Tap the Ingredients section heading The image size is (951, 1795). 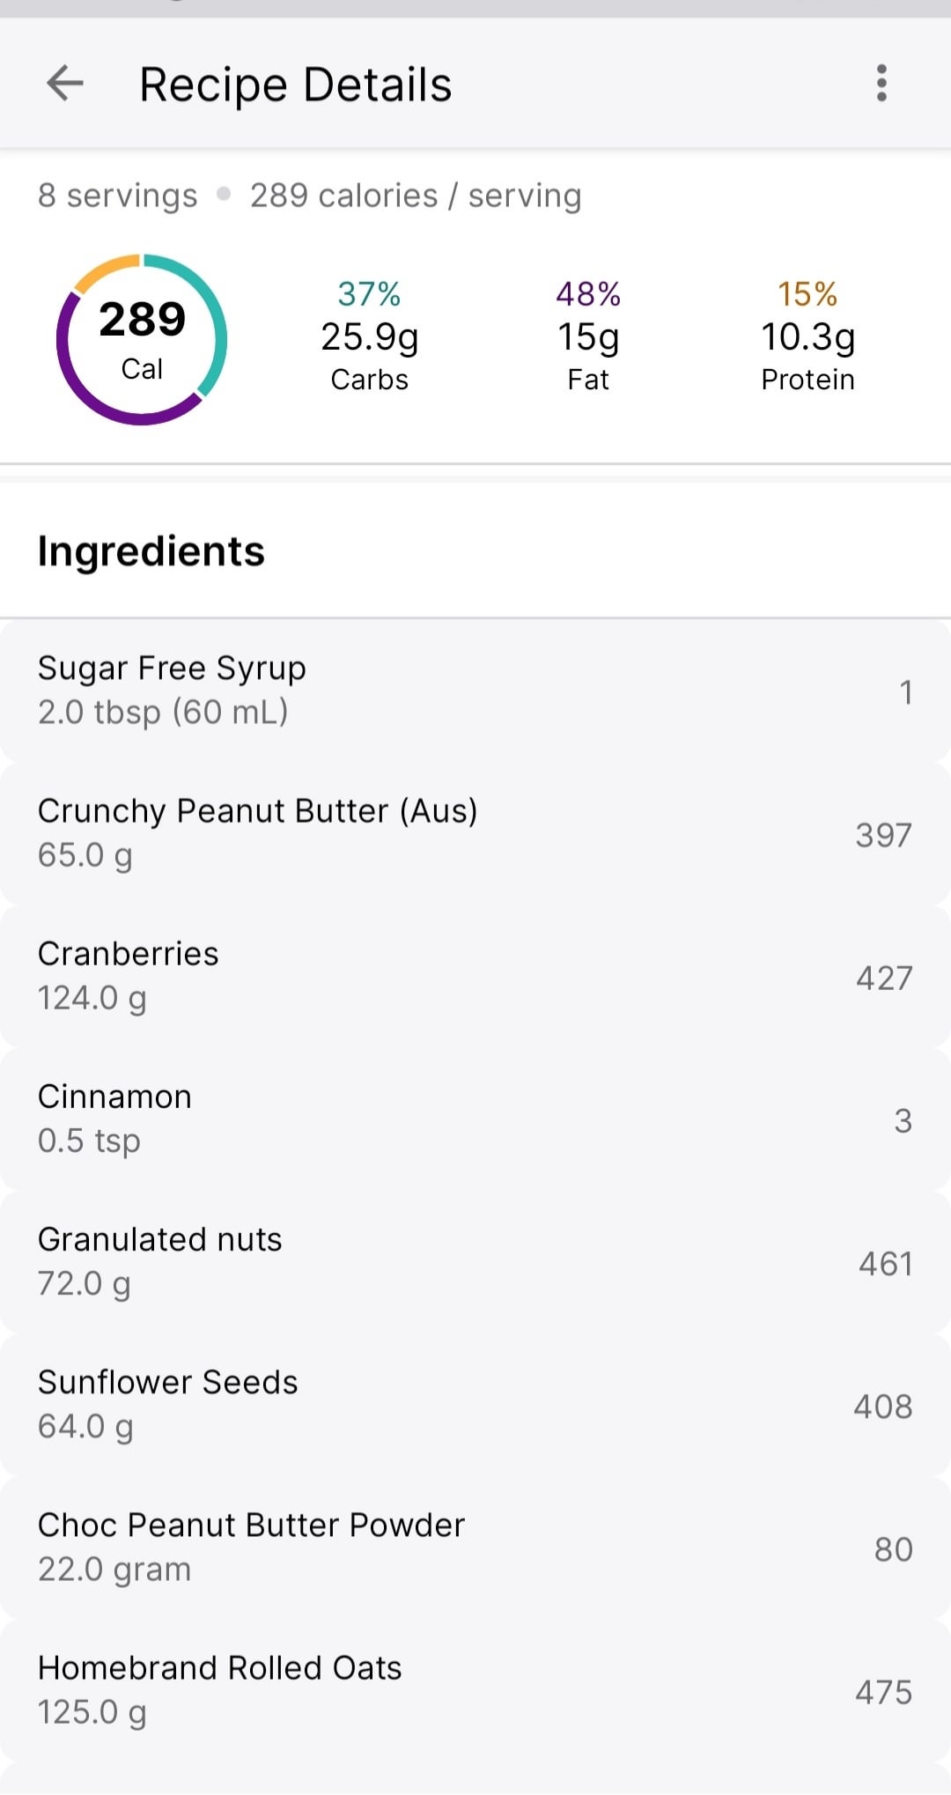[x=151, y=551]
